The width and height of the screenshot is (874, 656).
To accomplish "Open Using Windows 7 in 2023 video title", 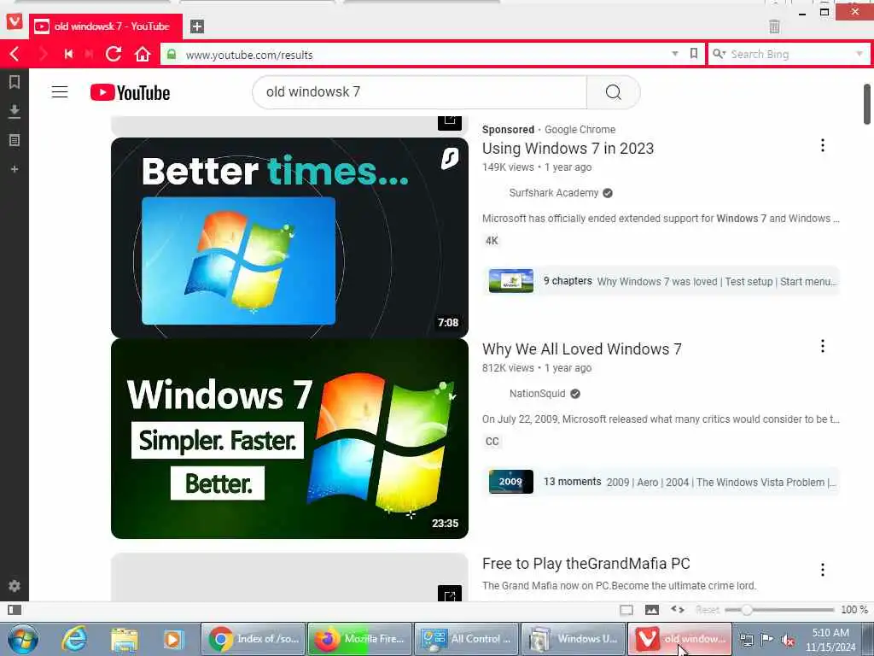I will [568, 149].
